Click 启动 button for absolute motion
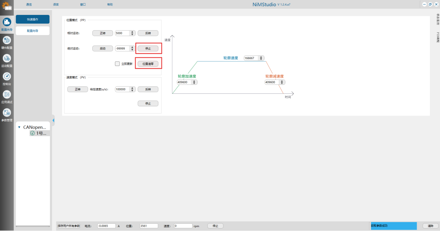 point(102,49)
